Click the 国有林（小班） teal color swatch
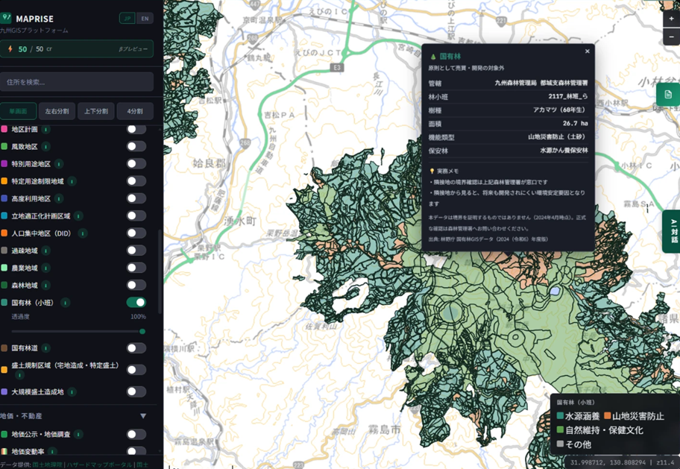 point(4,303)
